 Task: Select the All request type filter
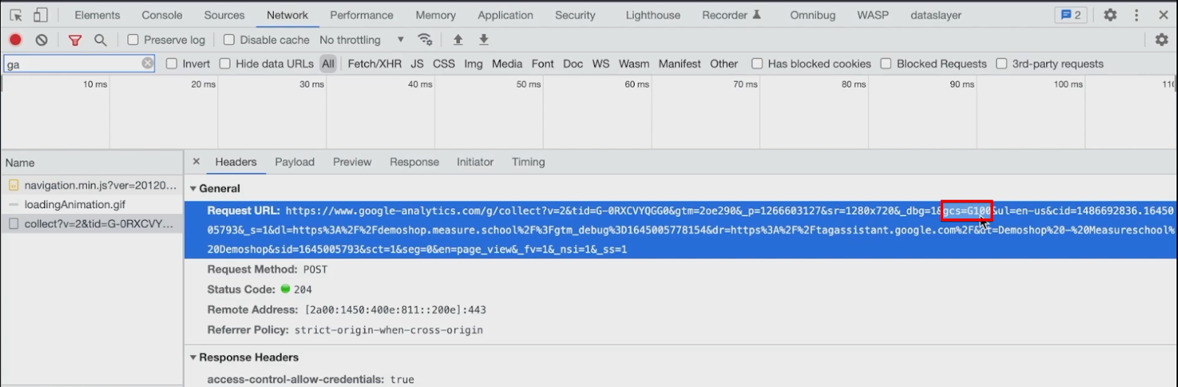coord(328,63)
